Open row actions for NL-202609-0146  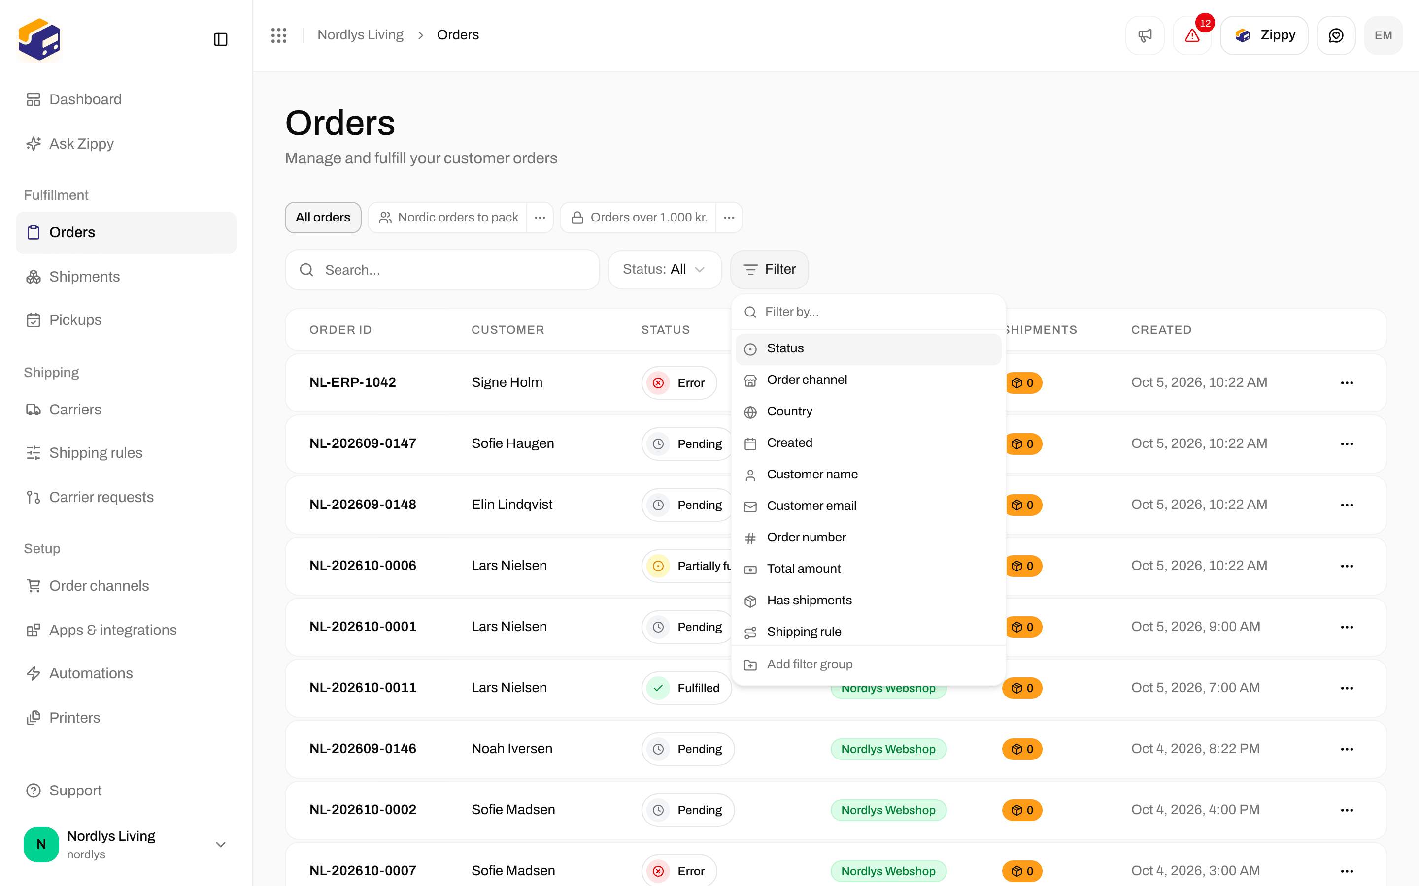[1347, 749]
